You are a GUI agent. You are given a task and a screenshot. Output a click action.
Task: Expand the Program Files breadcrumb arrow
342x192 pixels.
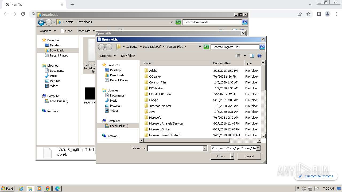pyautogui.click(x=185, y=47)
